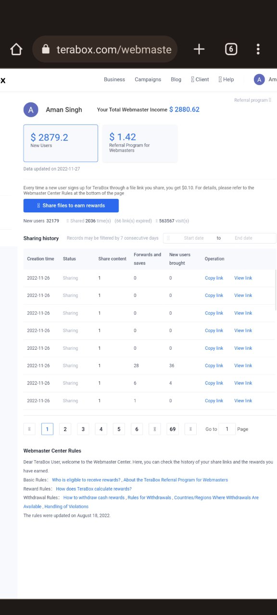Open the Campaigns menu item
Image resolution: width=277 pixels, height=615 pixels.
[148, 80]
